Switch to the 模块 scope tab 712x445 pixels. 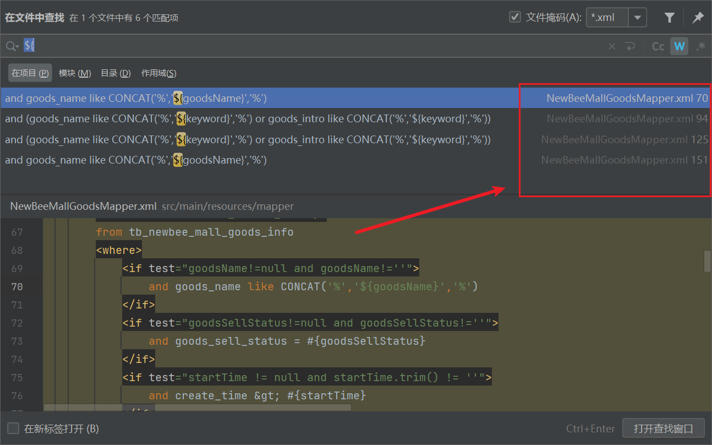point(75,73)
